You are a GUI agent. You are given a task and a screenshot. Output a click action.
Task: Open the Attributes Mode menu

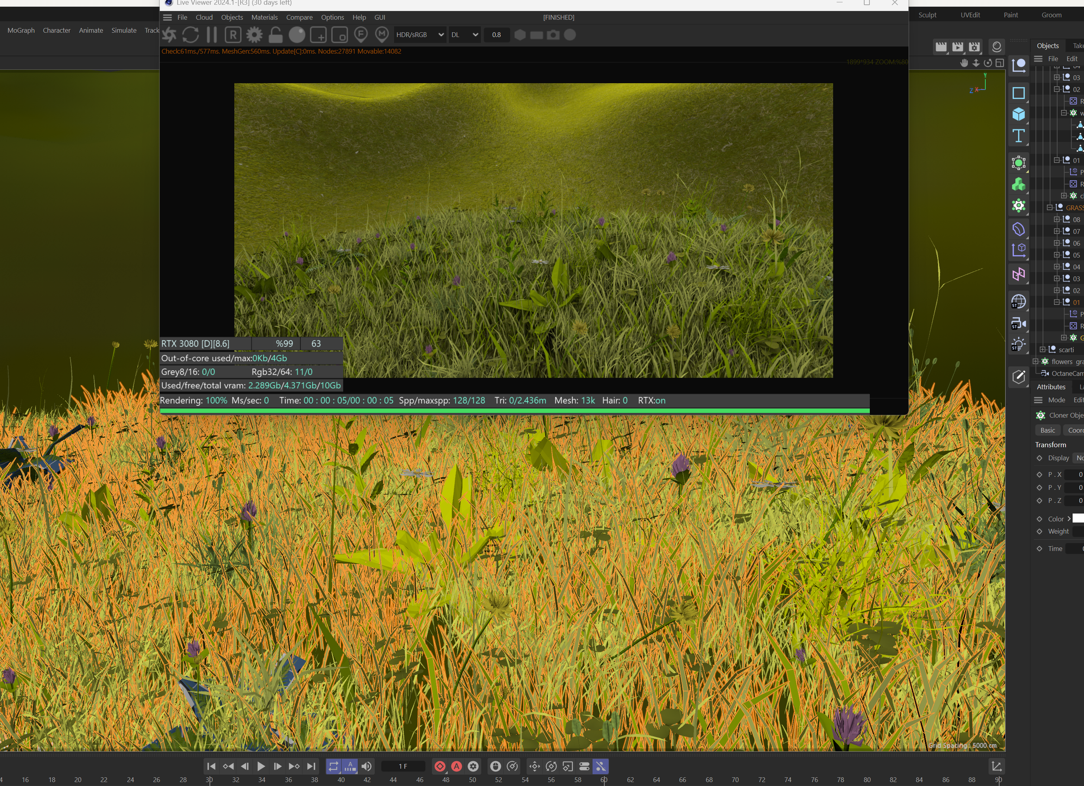pyautogui.click(x=1056, y=400)
